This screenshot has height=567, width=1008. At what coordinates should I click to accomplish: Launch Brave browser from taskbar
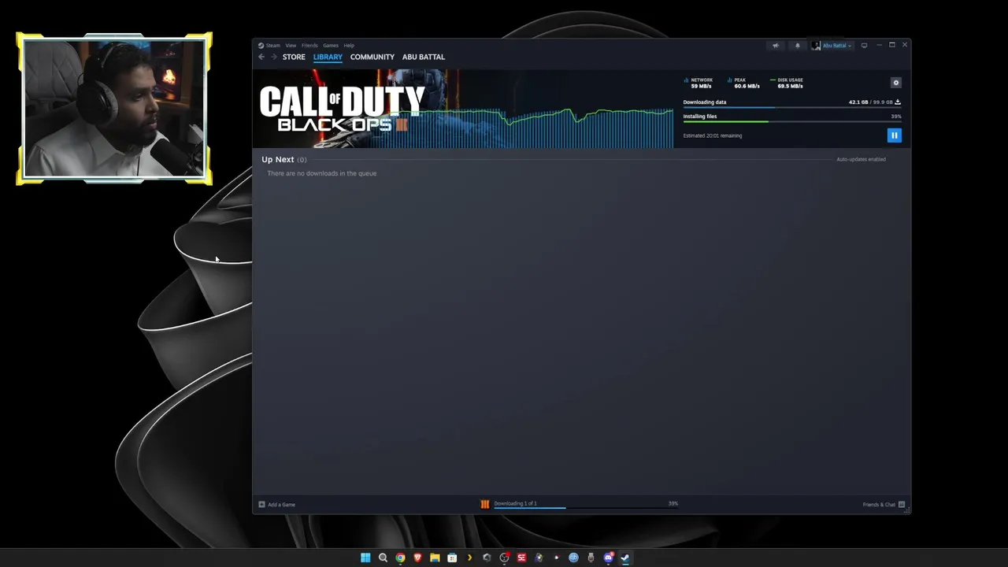417,558
